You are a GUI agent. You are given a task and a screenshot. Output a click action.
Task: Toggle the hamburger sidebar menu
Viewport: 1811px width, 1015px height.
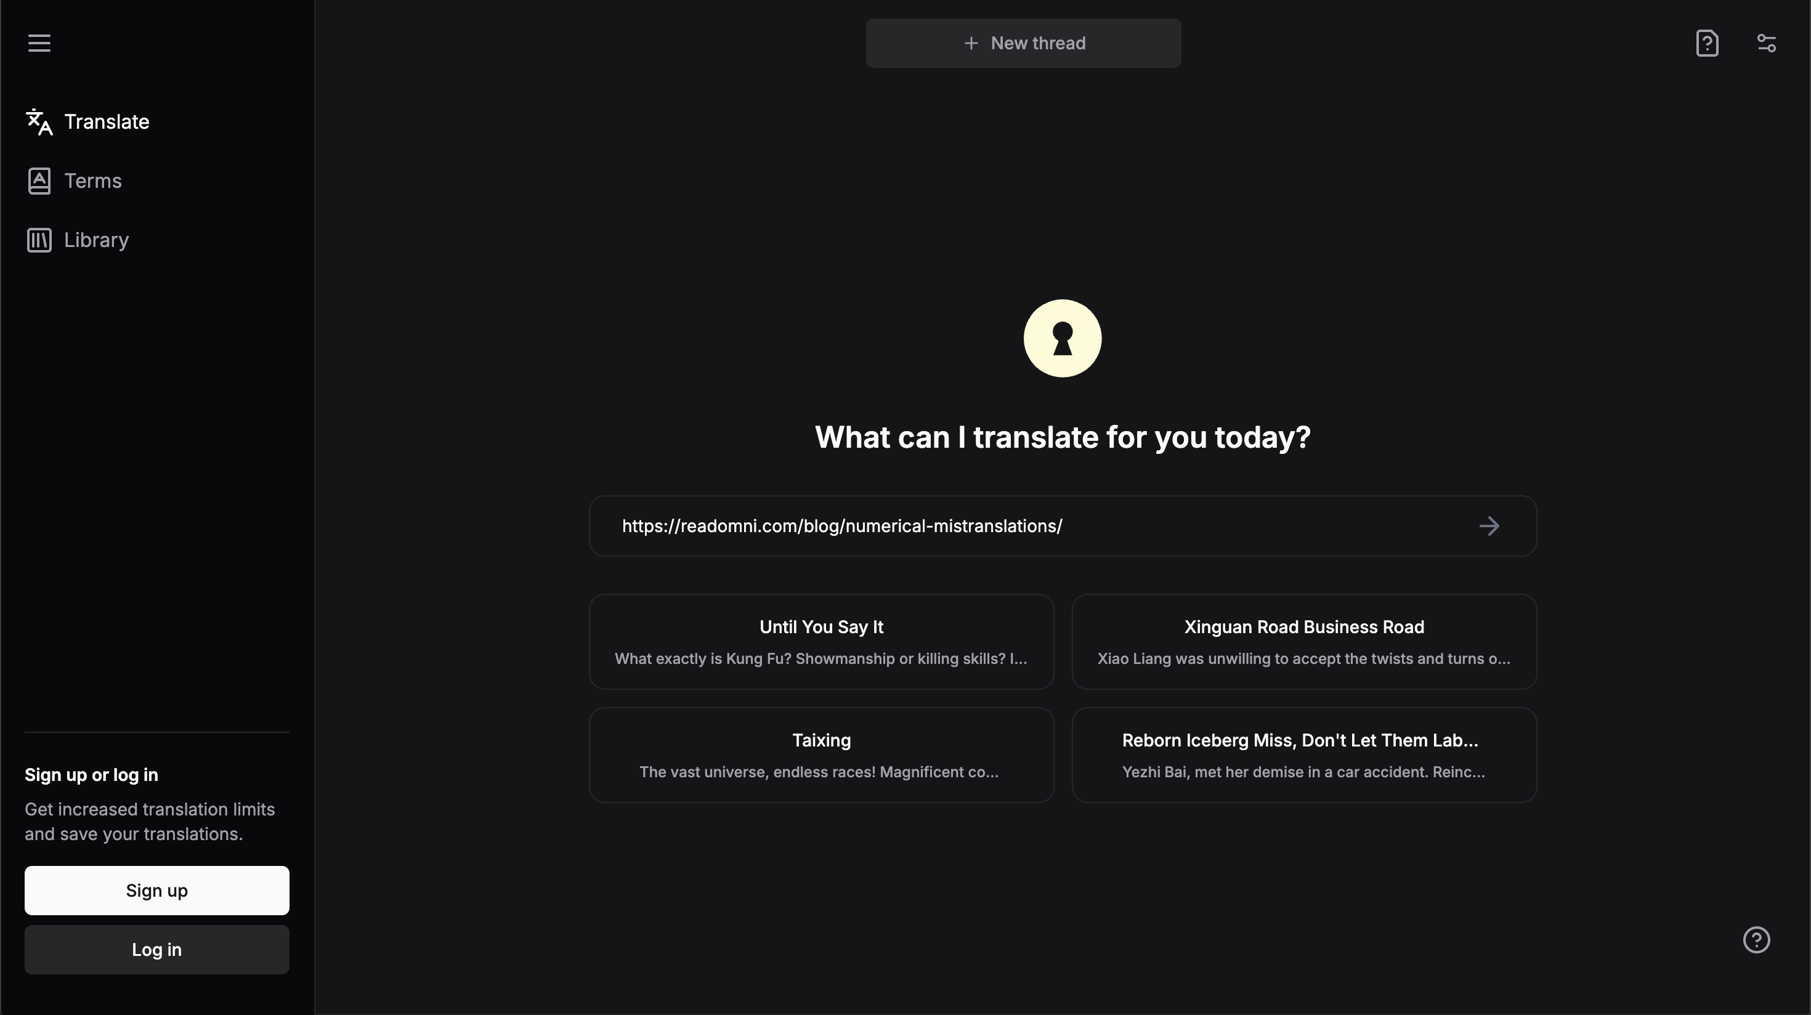pyautogui.click(x=39, y=43)
